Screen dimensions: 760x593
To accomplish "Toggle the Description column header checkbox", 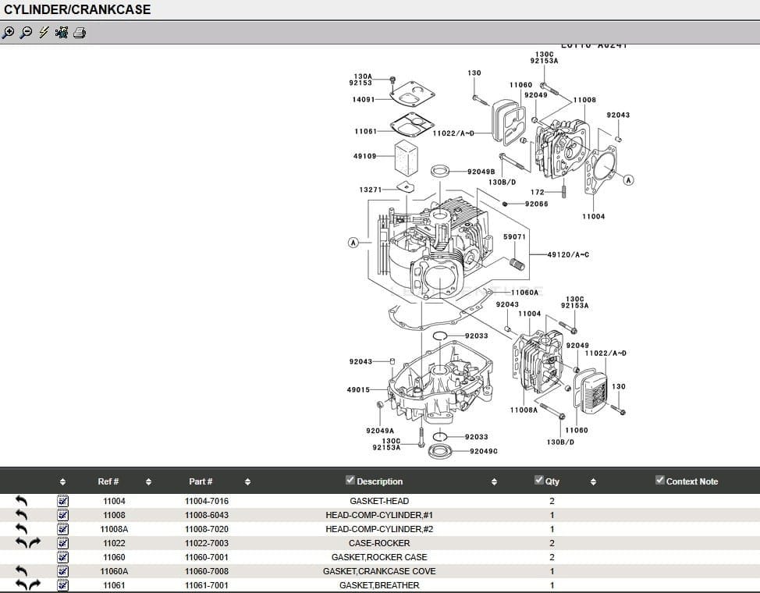I will (350, 480).
